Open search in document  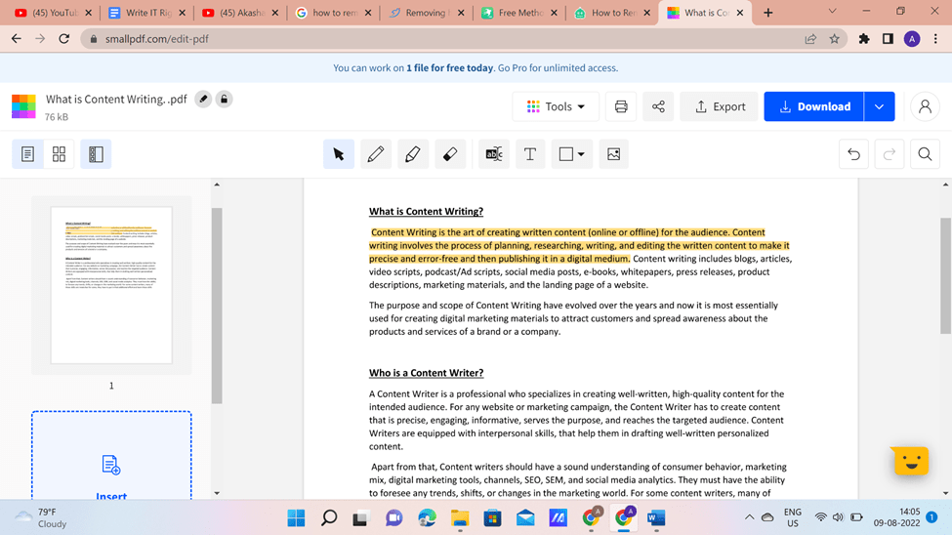(x=925, y=154)
